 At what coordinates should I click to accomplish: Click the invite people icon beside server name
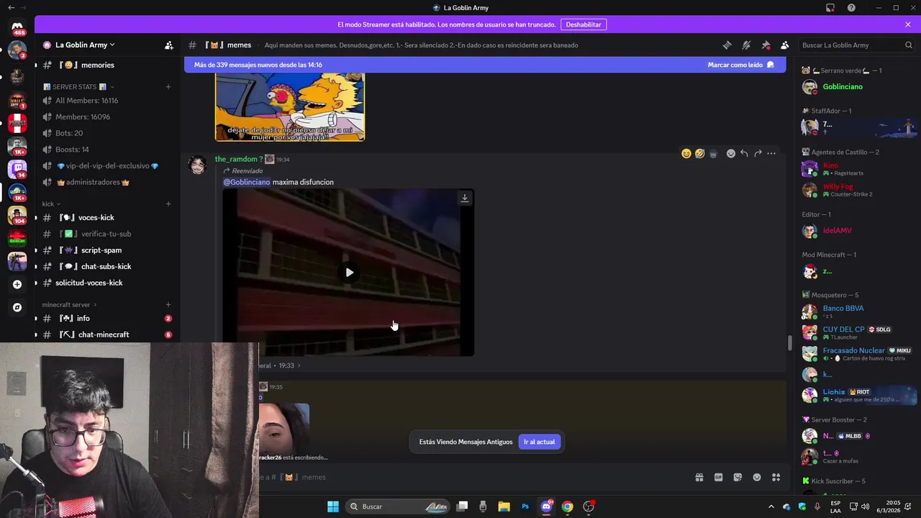tap(169, 45)
